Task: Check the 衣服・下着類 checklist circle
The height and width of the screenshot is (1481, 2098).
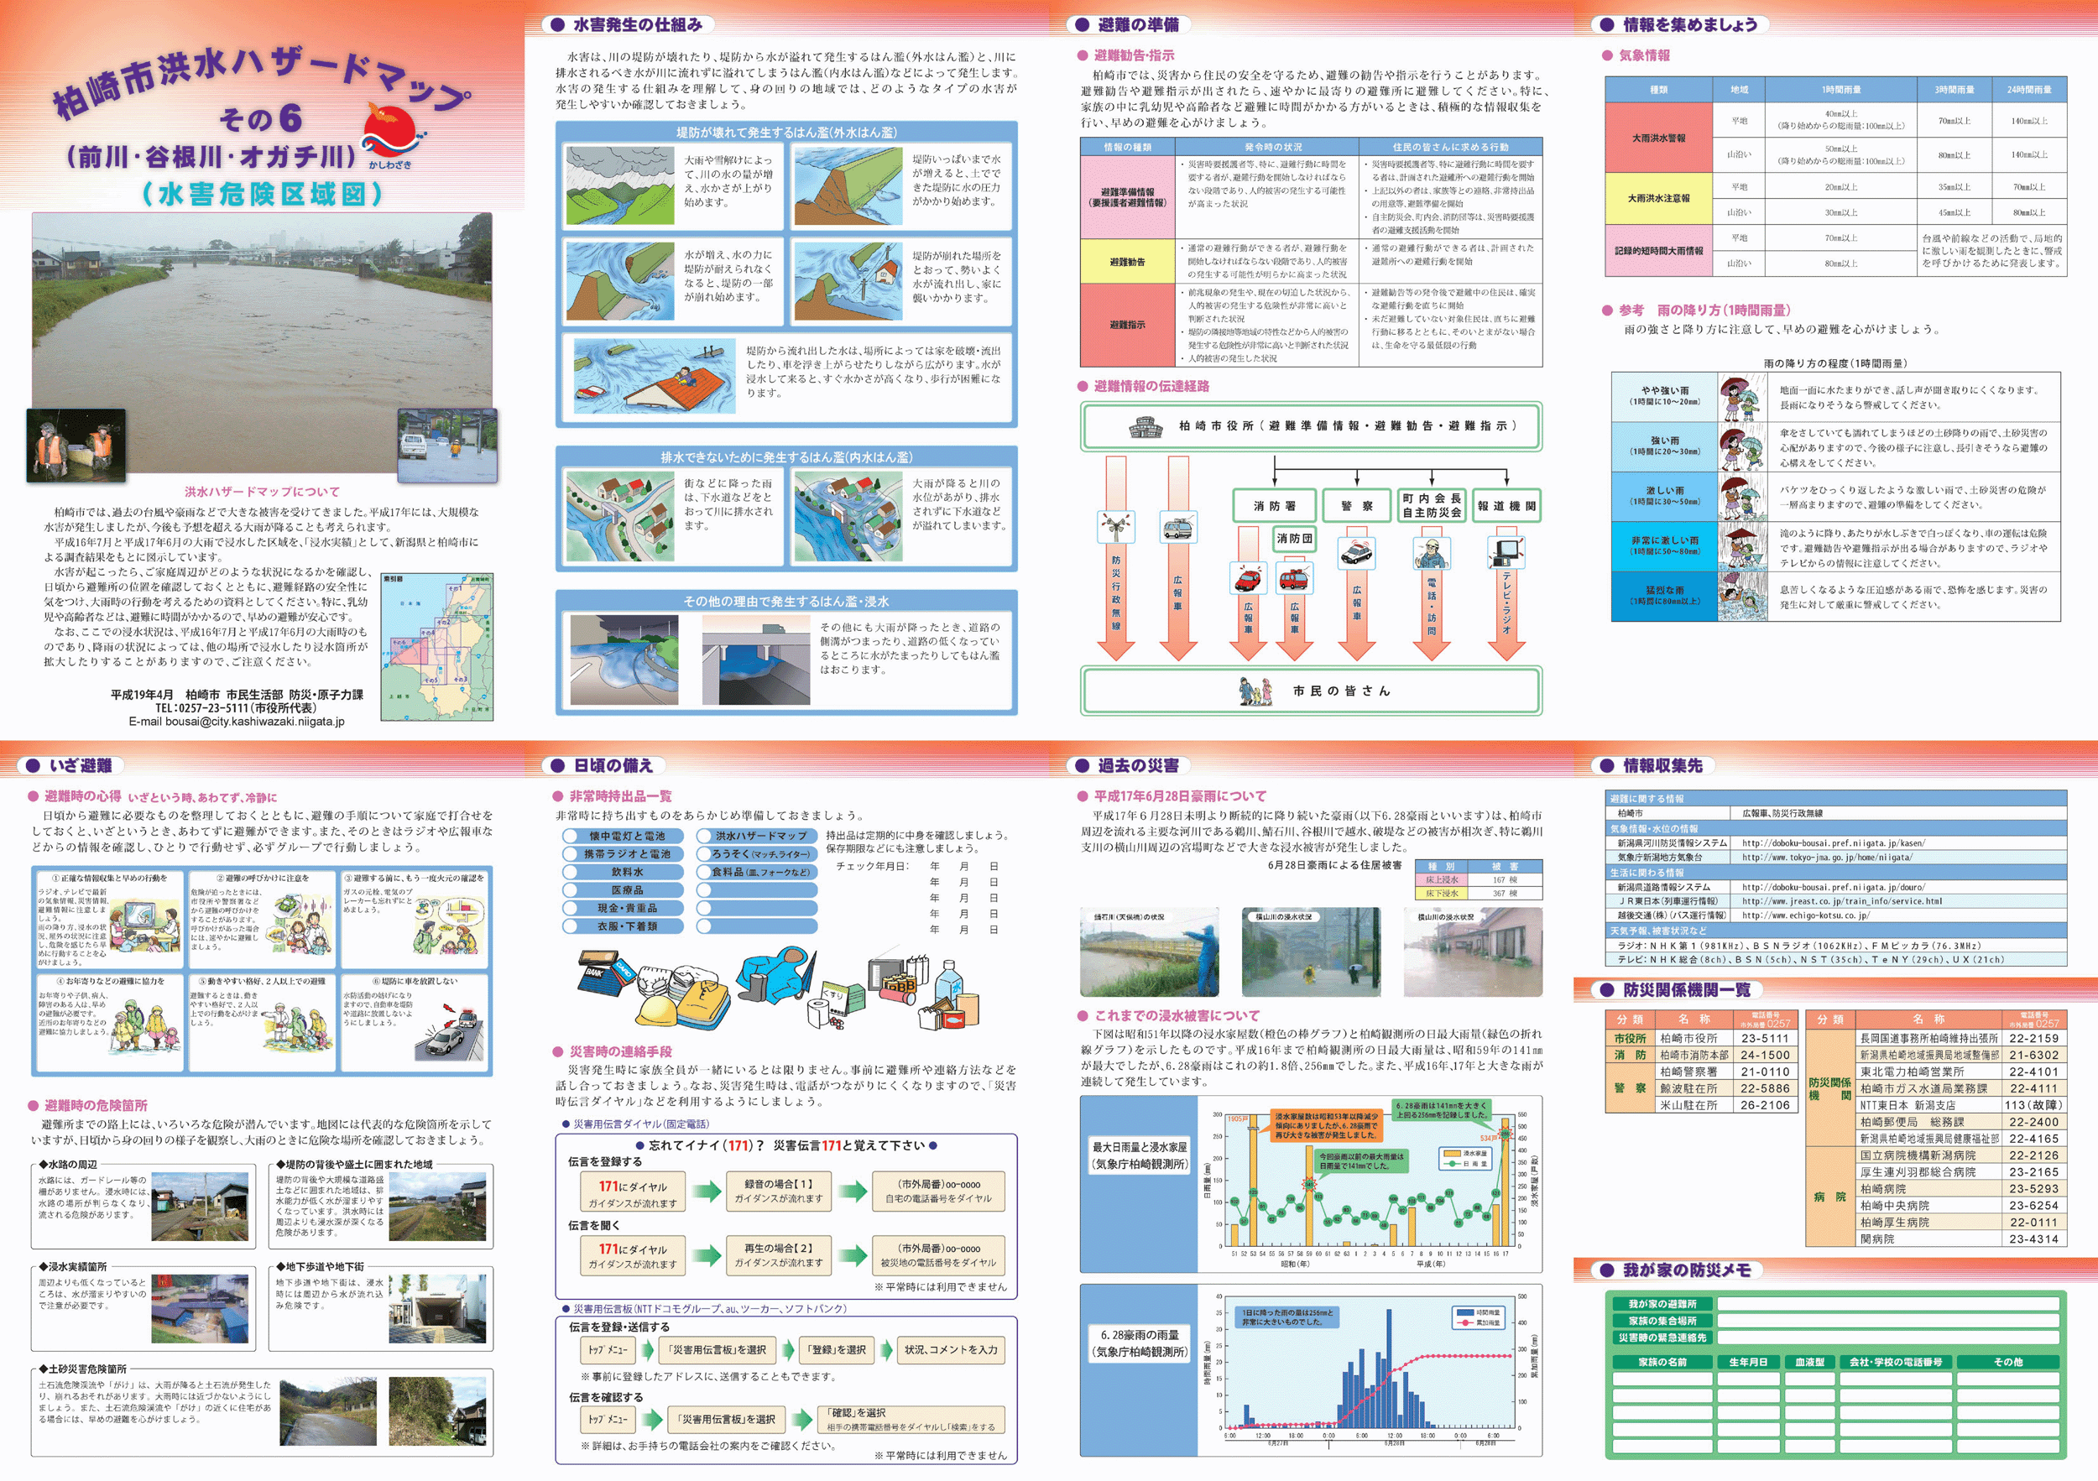Action: [x=570, y=926]
